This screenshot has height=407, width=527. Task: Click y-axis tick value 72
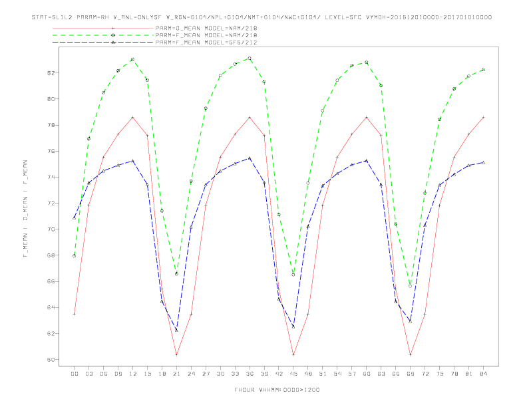pyautogui.click(x=51, y=203)
